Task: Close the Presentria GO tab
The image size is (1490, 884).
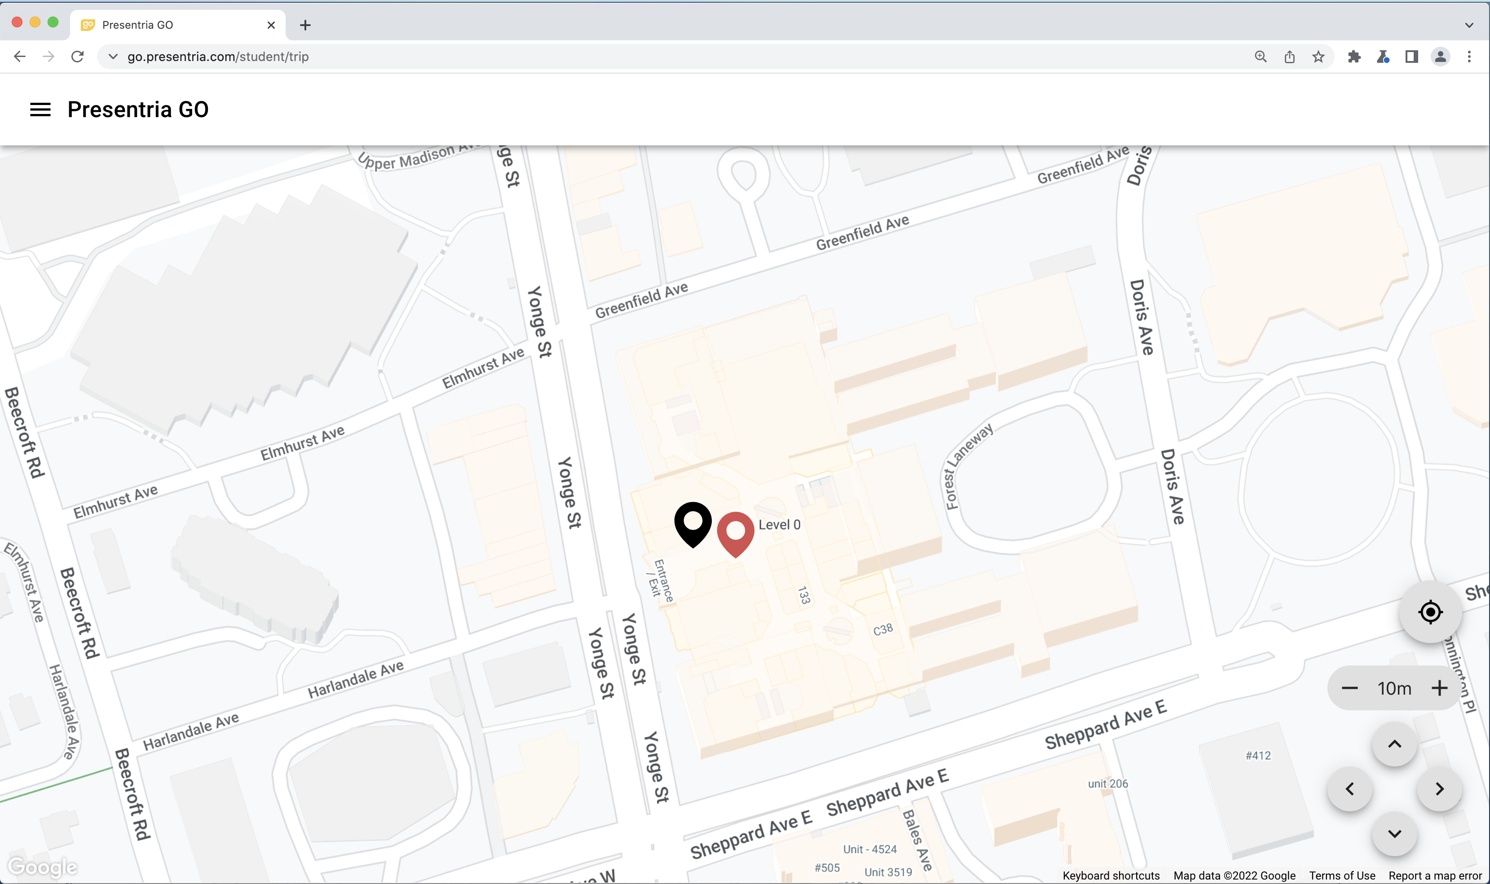Action: point(271,25)
